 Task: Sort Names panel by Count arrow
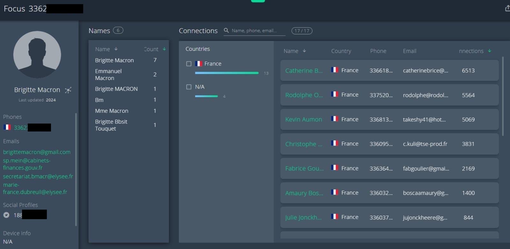164,49
